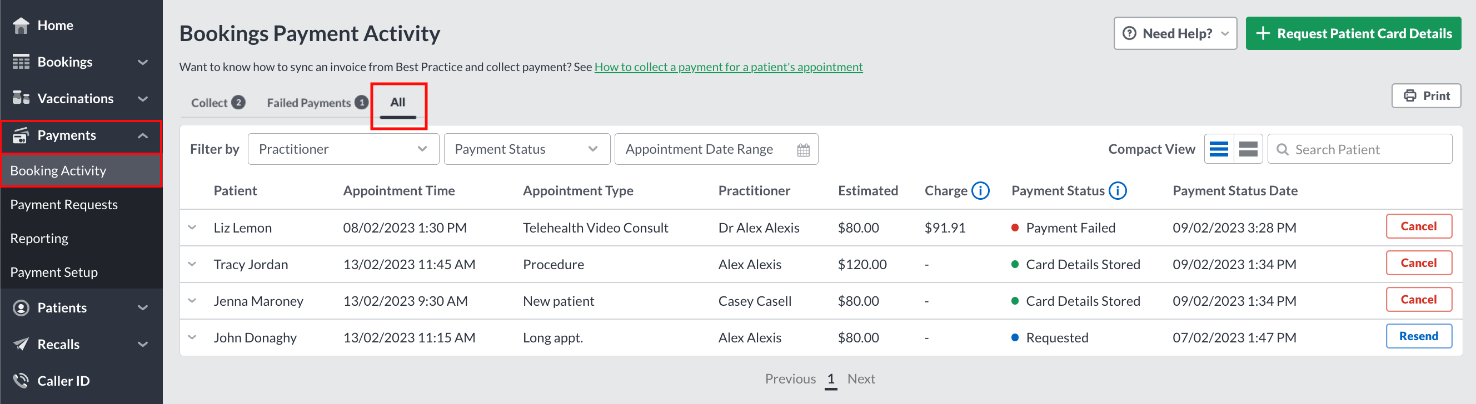Viewport: 1476px width, 404px height.
Task: Click the Patients person icon
Action: coord(21,308)
